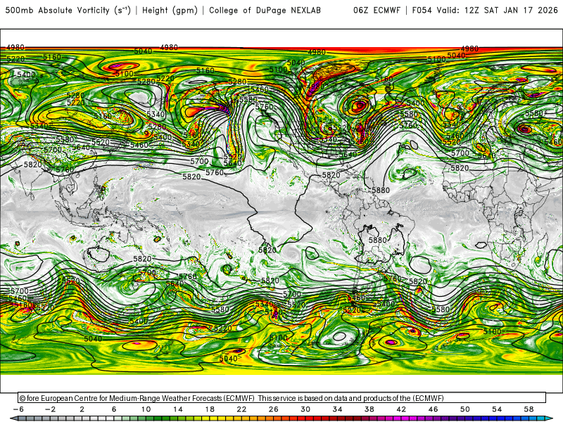Click the '18' legend value

click(210, 409)
